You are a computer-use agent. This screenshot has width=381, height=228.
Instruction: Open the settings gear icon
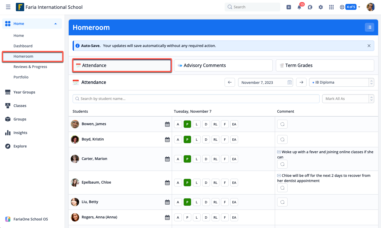pos(321,7)
